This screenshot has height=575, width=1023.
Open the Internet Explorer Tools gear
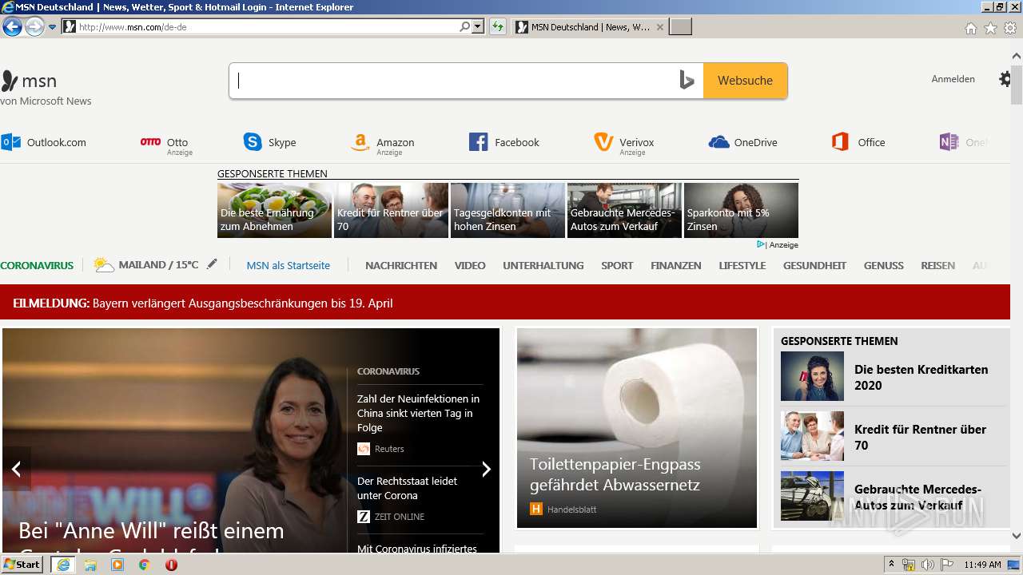point(1010,28)
